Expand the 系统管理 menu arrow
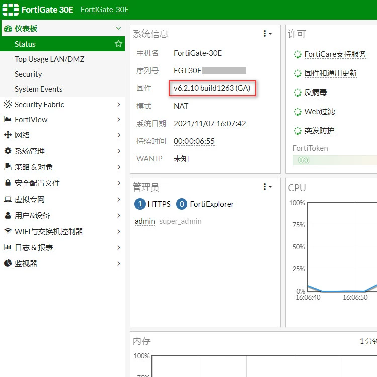 pyautogui.click(x=119, y=151)
